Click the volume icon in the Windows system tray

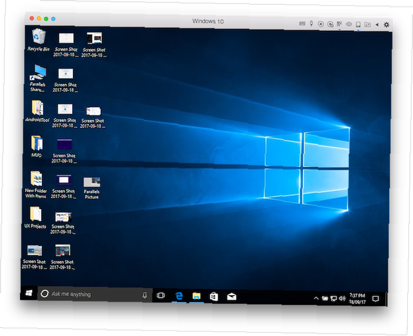342,298
